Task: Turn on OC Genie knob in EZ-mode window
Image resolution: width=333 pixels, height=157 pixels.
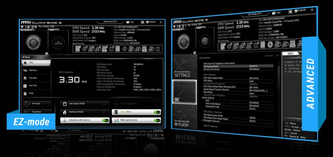Action: click(x=34, y=43)
